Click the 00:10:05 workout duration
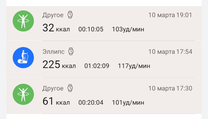Screen dimensions: 208x119 click(x=91, y=29)
